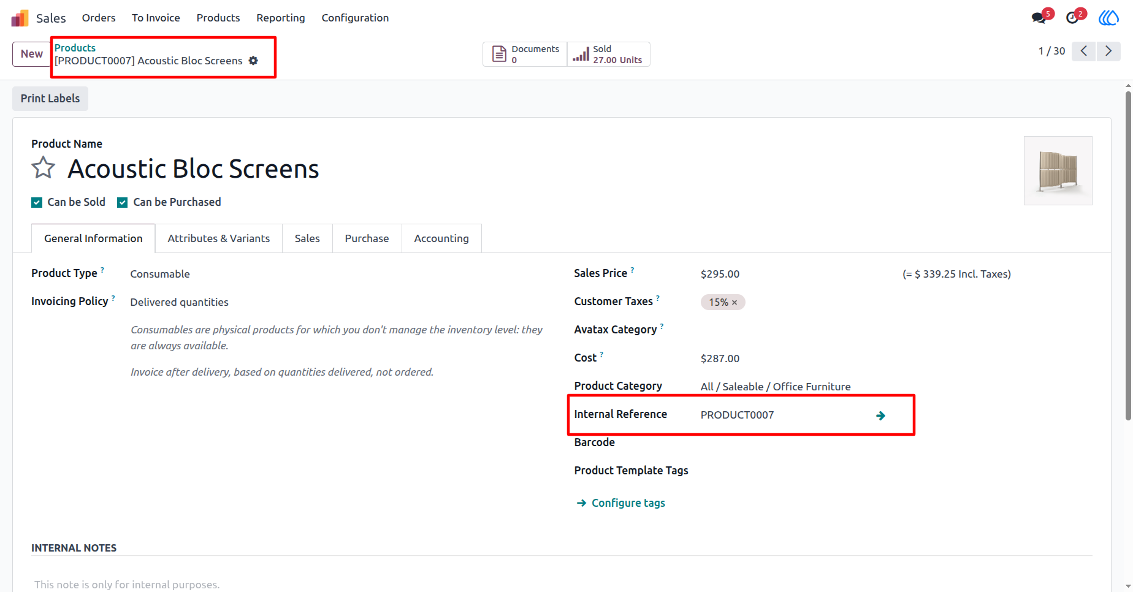Open the Documents smart button
This screenshot has width=1133, height=592.
coord(525,54)
